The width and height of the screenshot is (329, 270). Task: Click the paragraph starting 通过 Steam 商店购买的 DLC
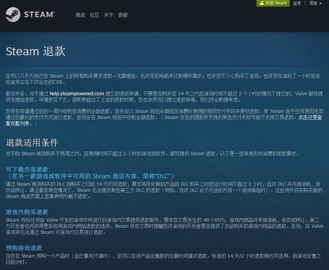tap(164, 190)
